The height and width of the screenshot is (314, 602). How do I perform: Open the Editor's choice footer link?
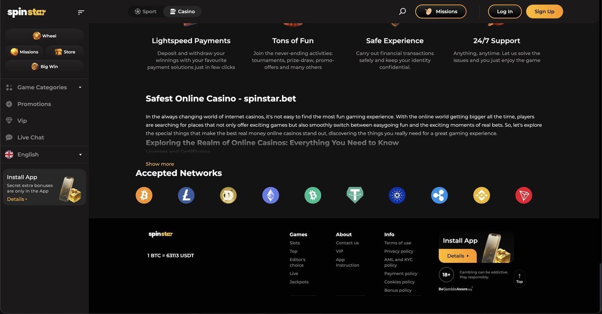coord(298,262)
